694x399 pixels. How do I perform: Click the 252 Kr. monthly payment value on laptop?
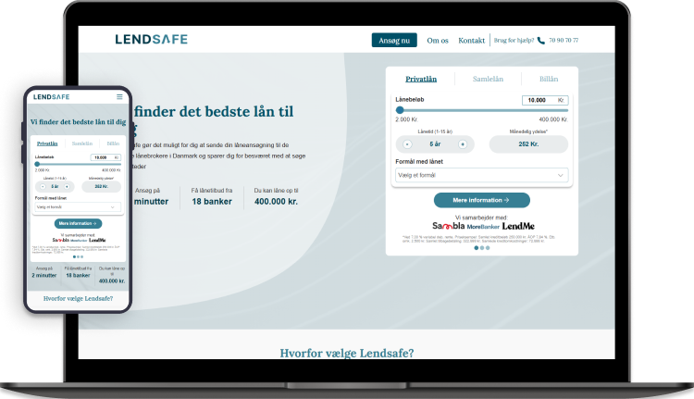click(528, 144)
